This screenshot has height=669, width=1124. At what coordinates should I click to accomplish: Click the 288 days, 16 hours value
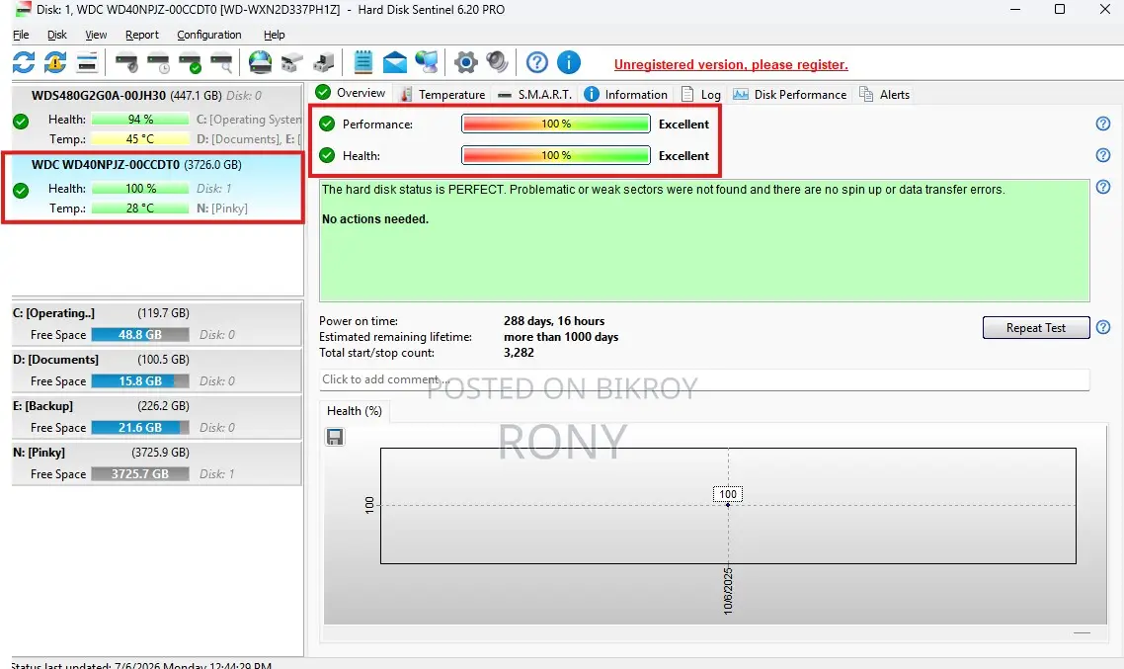554,320
